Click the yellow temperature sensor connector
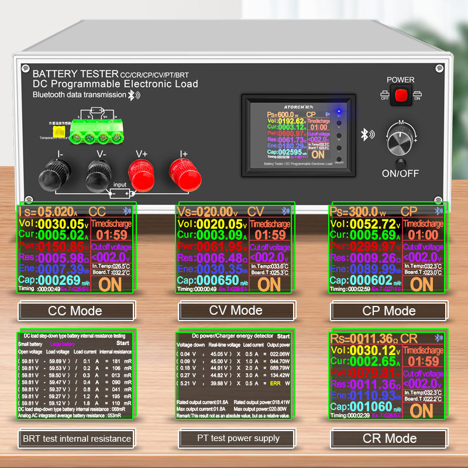468x468 pixels. tap(59, 132)
